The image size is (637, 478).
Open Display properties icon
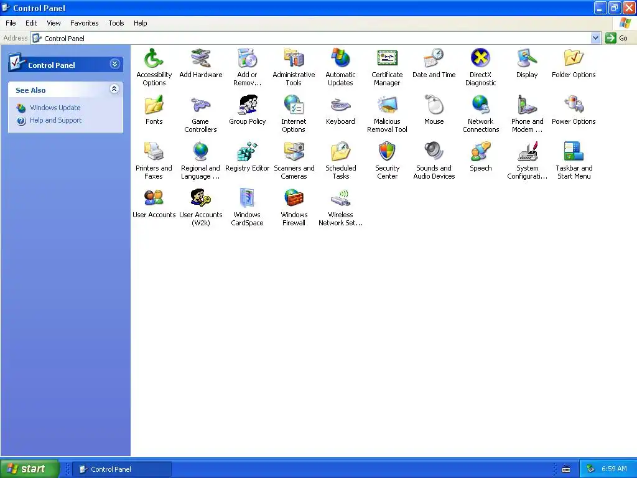click(527, 64)
